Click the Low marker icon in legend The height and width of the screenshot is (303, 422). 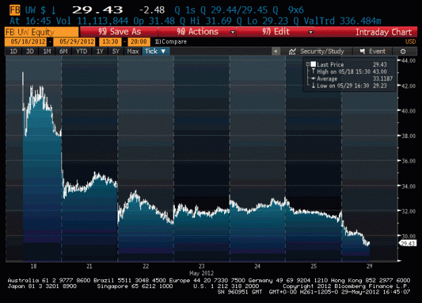coord(313,86)
